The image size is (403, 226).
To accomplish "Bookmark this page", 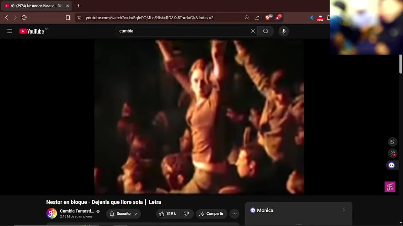I will coord(68,18).
